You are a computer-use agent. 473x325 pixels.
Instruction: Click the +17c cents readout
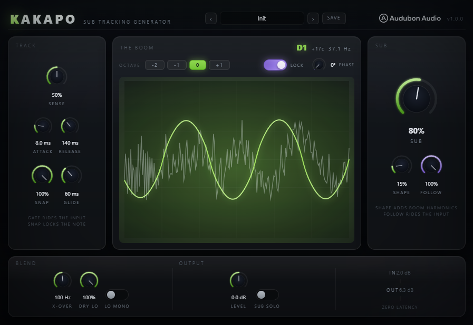point(318,49)
